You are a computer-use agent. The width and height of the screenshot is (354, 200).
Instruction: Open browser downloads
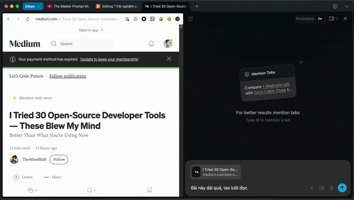pyautogui.click(x=335, y=6)
